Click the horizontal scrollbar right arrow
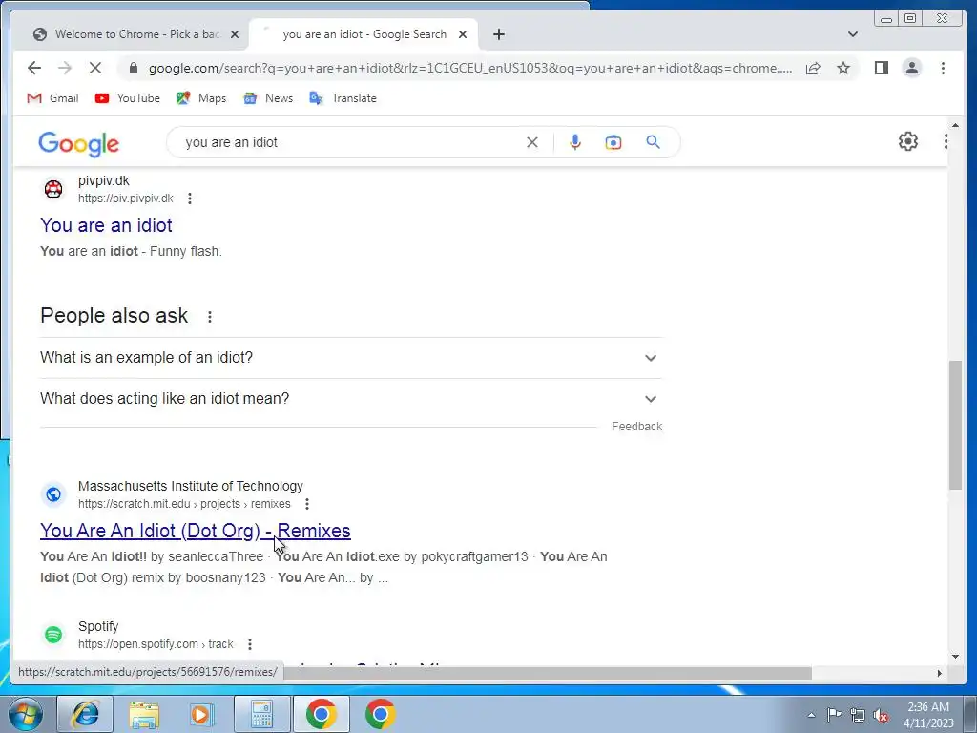The height and width of the screenshot is (733, 977). tap(940, 673)
